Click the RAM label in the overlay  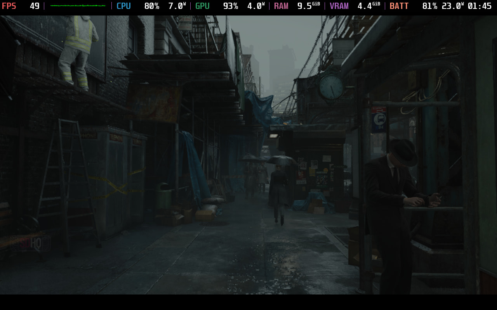click(x=281, y=6)
